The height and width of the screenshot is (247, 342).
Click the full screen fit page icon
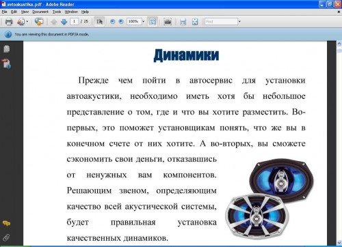195,22
